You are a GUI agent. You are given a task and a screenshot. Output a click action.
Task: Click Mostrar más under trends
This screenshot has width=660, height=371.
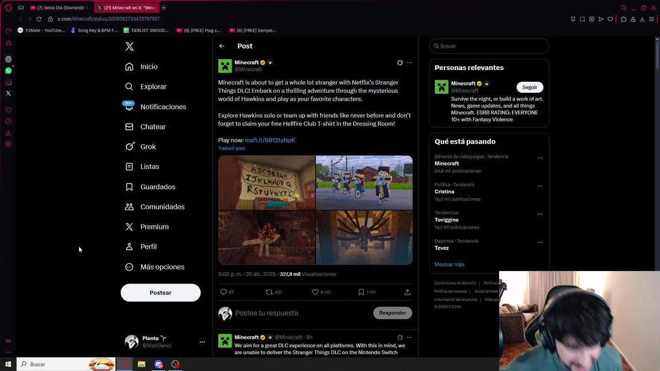coord(449,264)
